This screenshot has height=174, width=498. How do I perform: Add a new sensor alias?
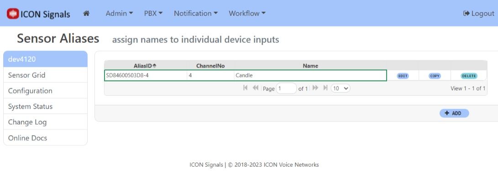click(454, 113)
